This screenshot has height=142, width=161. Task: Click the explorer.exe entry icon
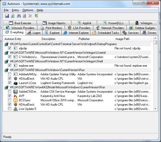click(x=16, y=66)
